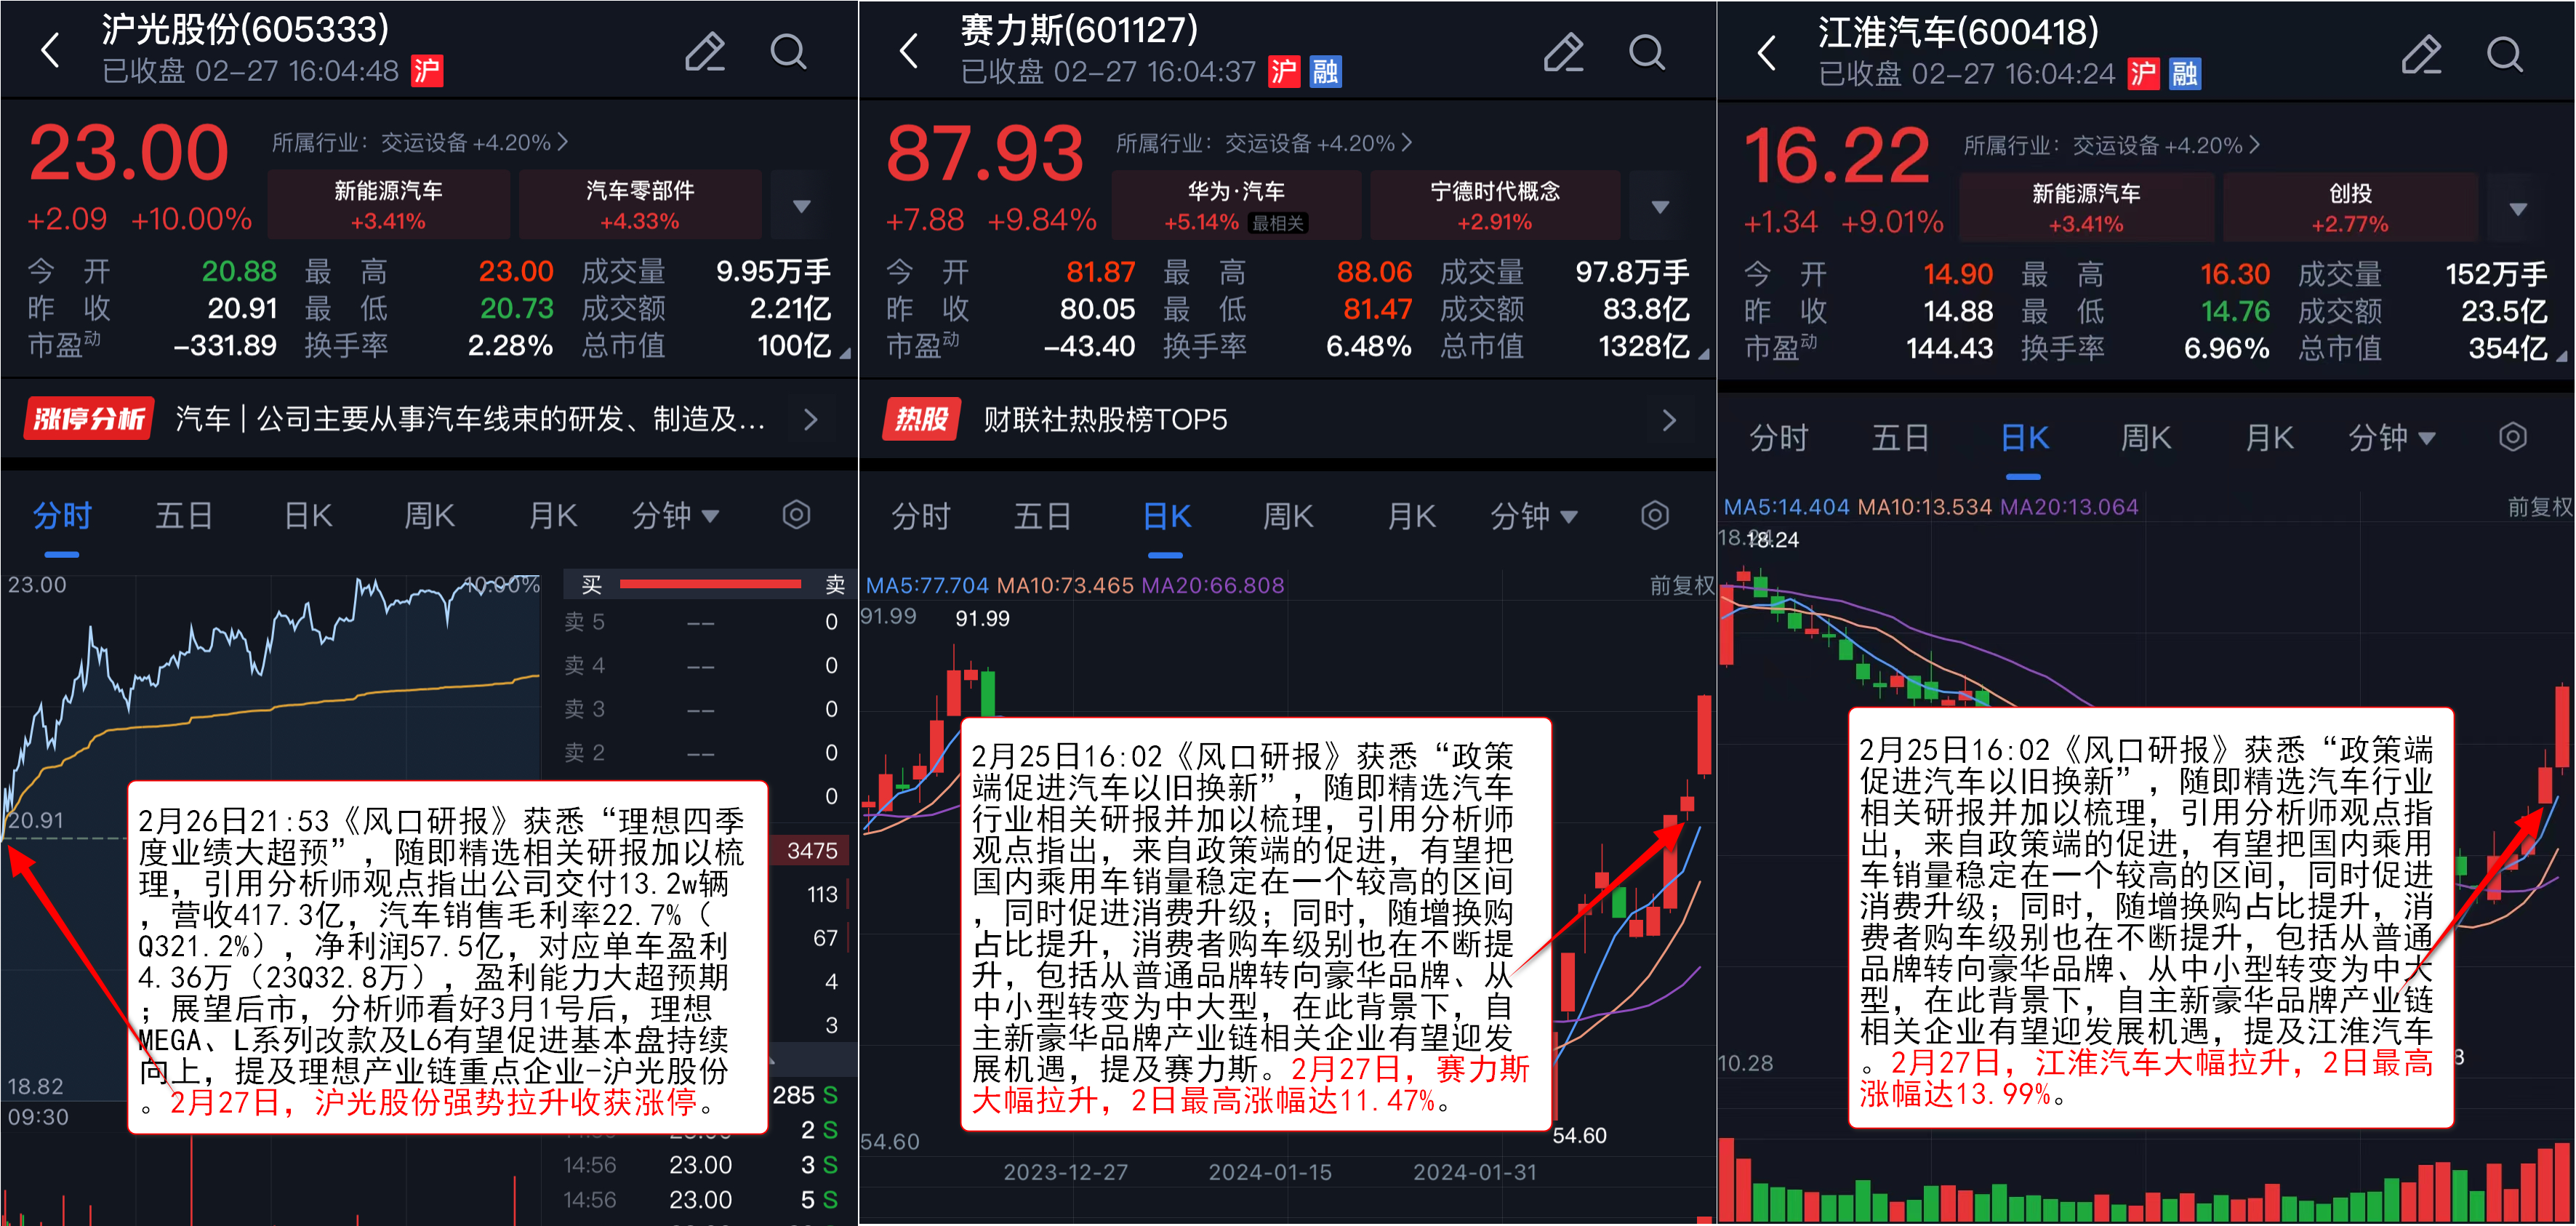Tap 沪光股份 price 23.00 headline
Screen dimensions: 2576x1226
[x=129, y=153]
